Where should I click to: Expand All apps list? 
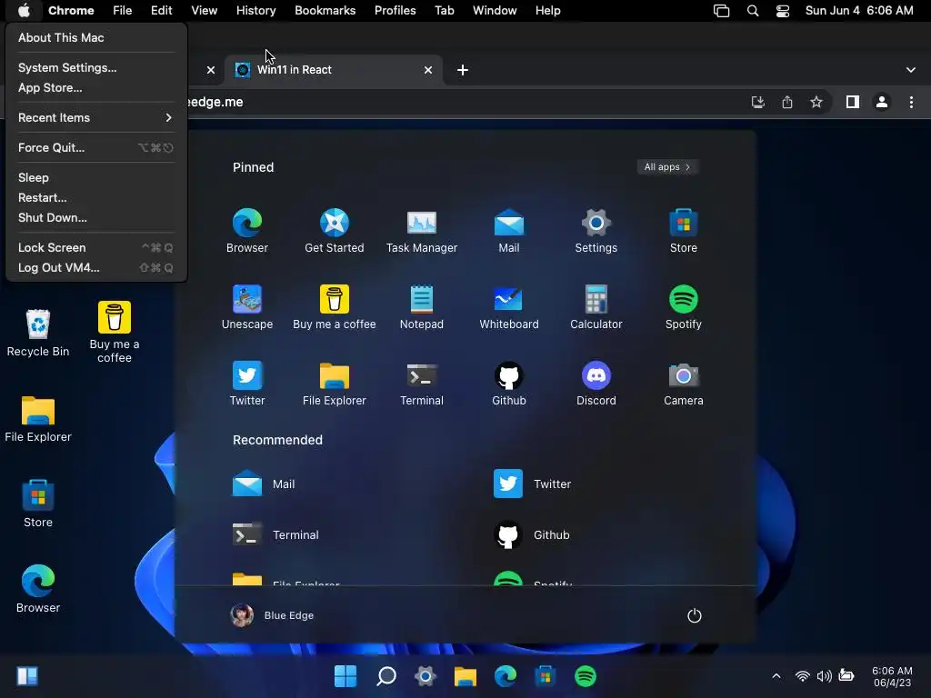click(x=667, y=167)
